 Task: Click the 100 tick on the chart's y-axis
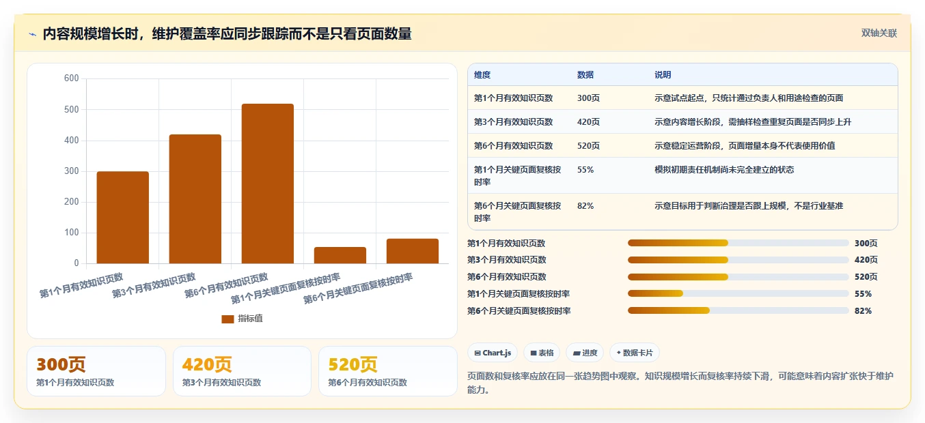[72, 233]
